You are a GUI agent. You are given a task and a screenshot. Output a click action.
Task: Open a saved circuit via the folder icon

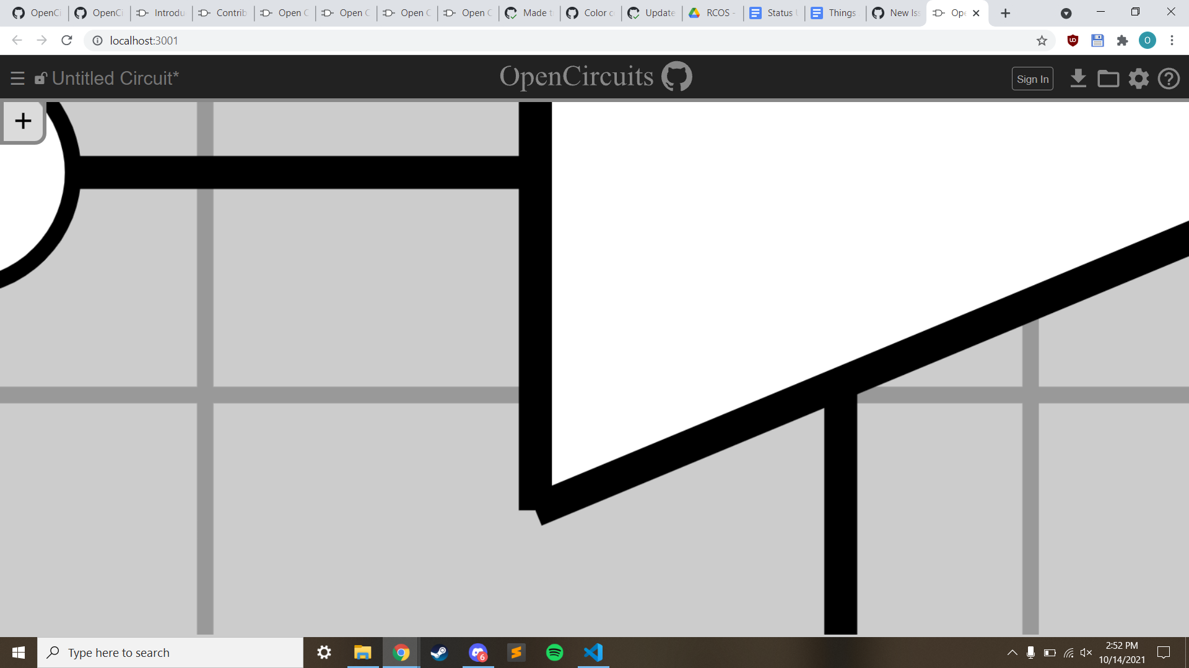click(1108, 79)
